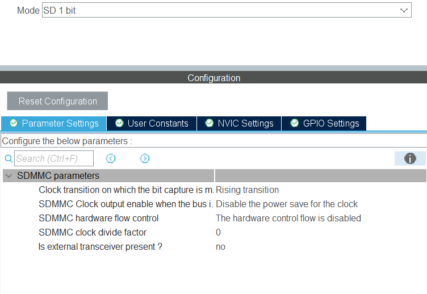Viewport: 427px width, 294px height.
Task: Click the NVIC Settings green check icon
Action: [x=210, y=123]
